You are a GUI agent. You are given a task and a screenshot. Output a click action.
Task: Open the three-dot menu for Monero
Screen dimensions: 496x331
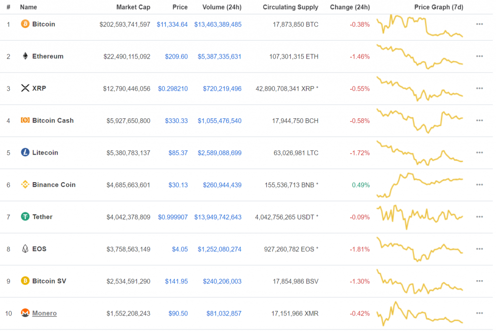[479, 313]
